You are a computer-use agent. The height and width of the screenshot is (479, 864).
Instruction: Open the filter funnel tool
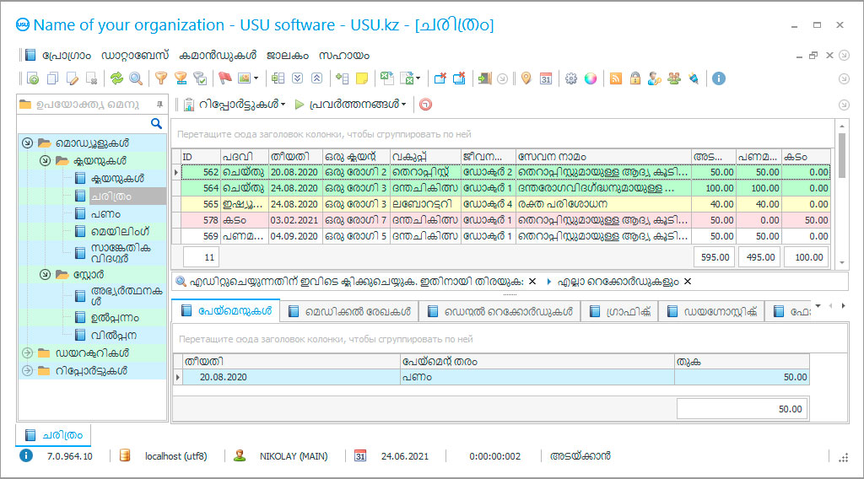pyautogui.click(x=160, y=78)
